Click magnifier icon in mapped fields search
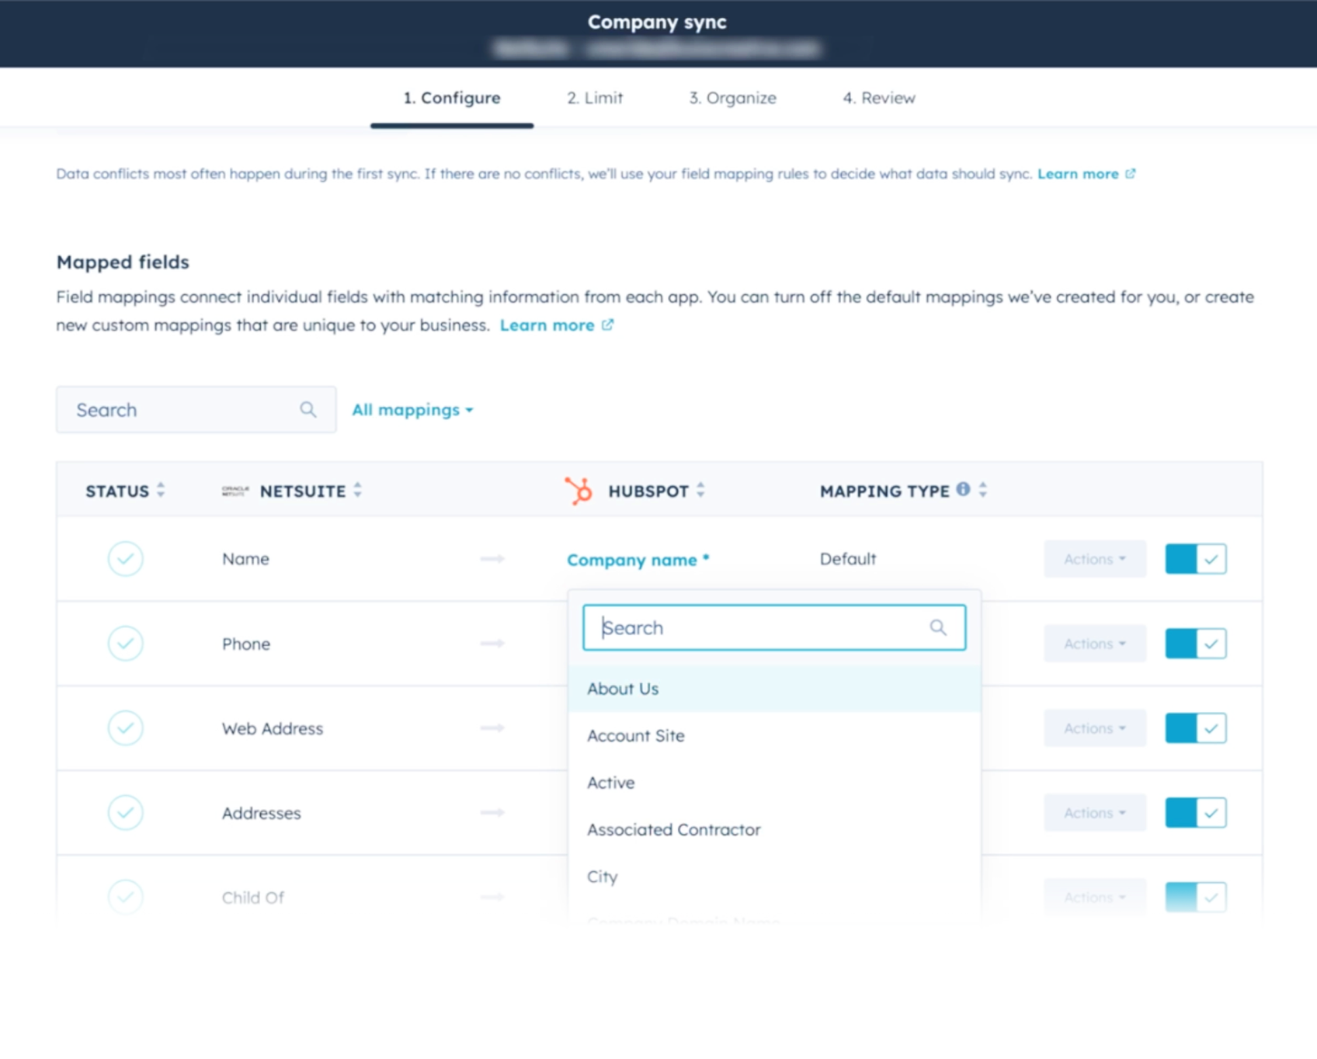1317x1059 pixels. 308,409
